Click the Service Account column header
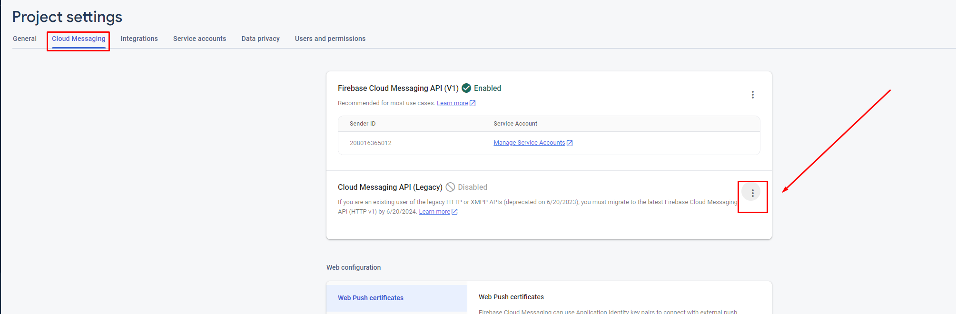Screen dimensions: 956x314 coord(515,124)
